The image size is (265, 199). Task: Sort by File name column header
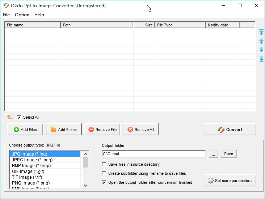click(x=33, y=25)
